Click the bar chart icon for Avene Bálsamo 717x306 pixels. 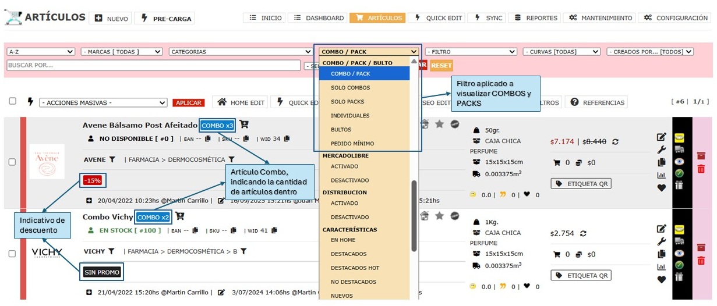click(661, 175)
